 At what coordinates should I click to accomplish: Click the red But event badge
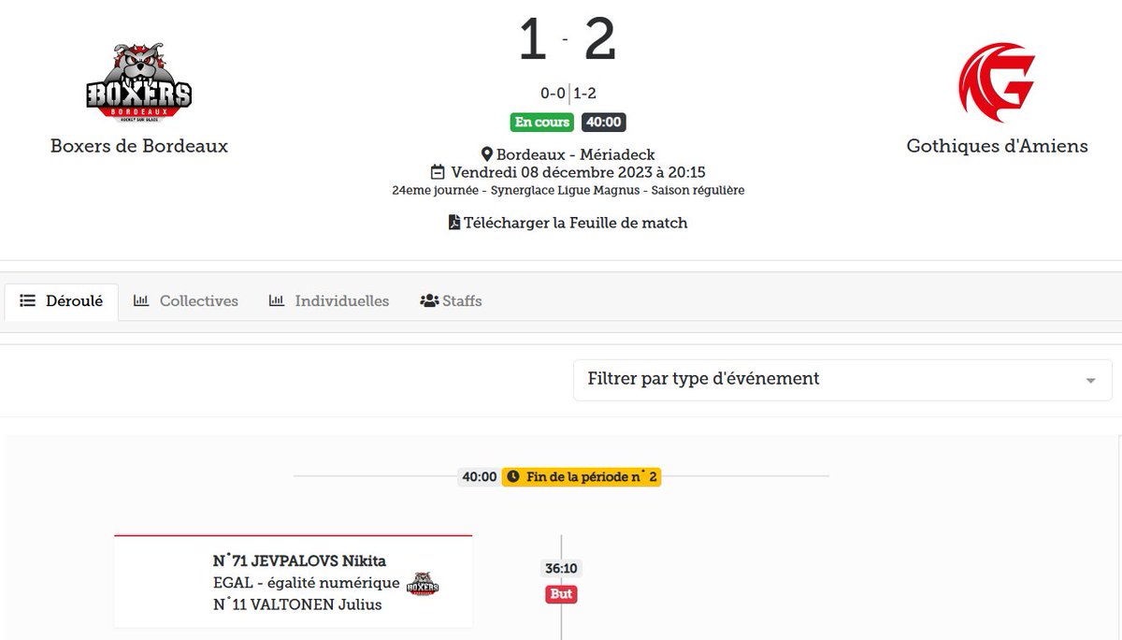[x=561, y=594]
